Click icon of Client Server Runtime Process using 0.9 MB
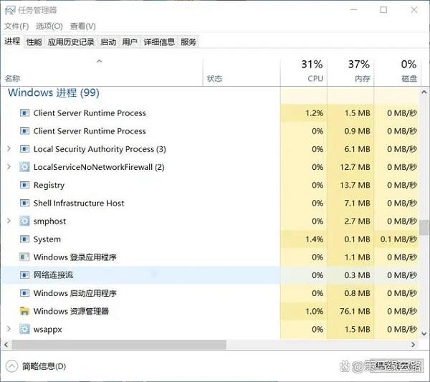This screenshot has height=382, width=430. tap(24, 131)
